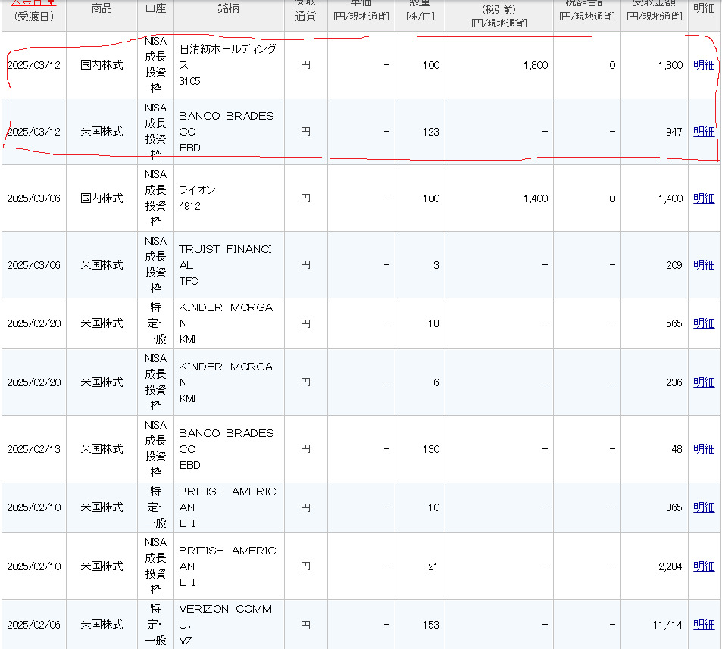Click quantity 123 in BBD row
The image size is (722, 649).
431,132
